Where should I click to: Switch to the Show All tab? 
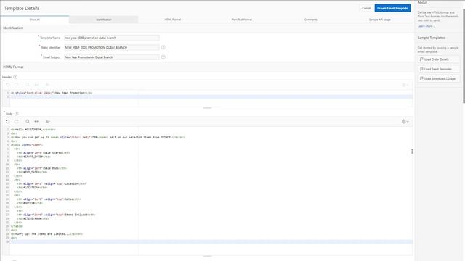coord(35,20)
